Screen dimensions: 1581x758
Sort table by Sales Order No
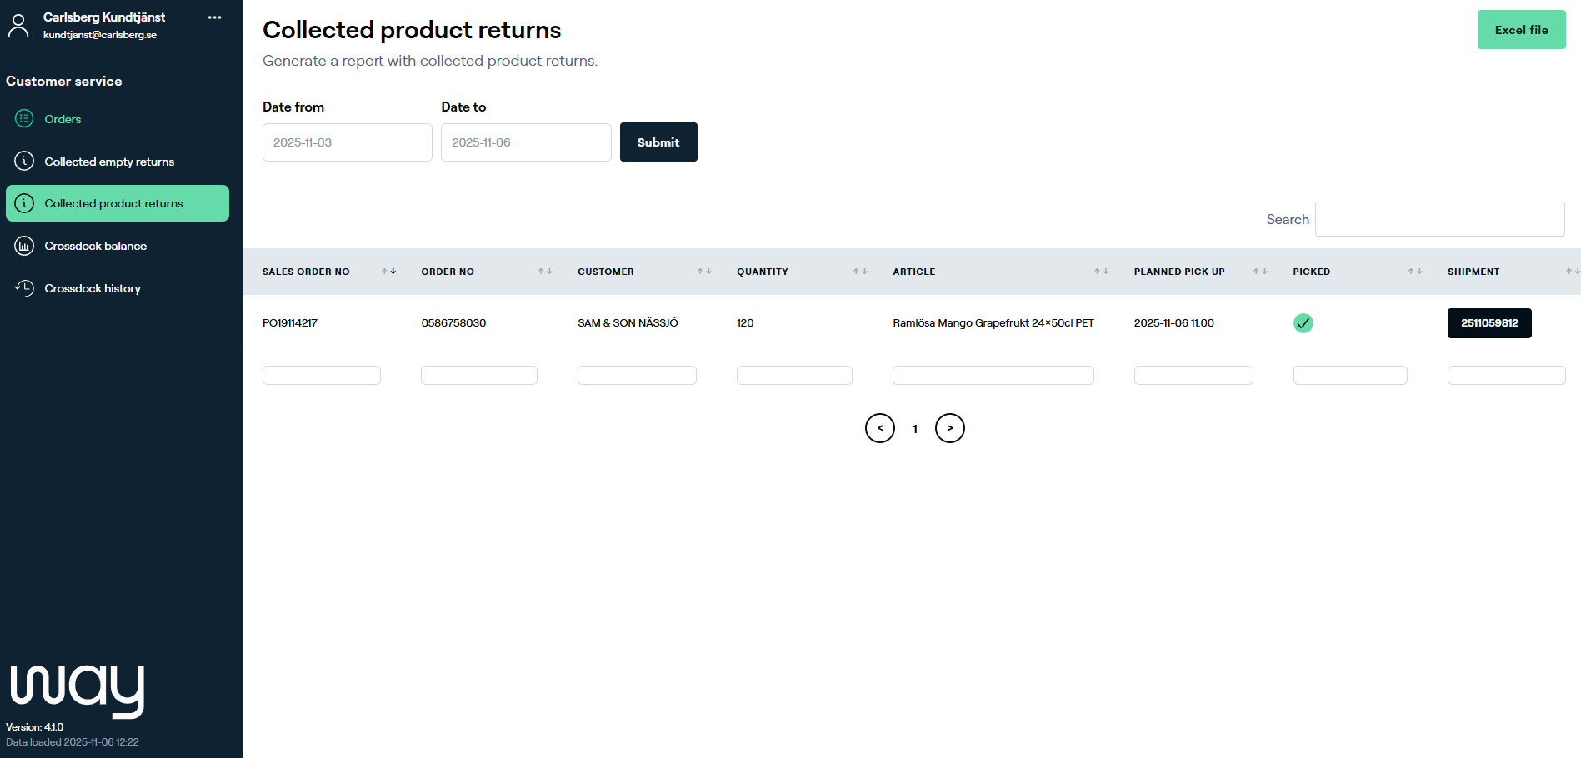[388, 272]
